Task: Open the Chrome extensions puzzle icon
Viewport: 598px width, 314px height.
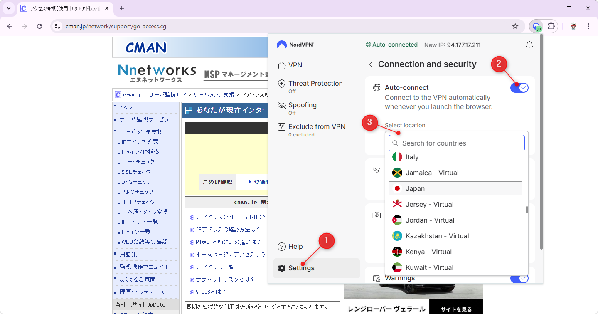Action: [x=551, y=26]
